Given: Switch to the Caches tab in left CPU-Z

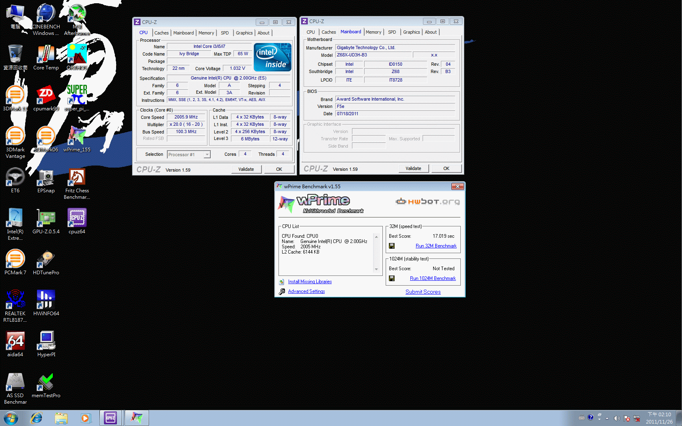Looking at the screenshot, I should [x=161, y=33].
